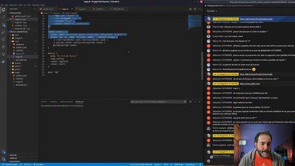Focus chat message input 'Ajoutez un message'

tap(222, 155)
